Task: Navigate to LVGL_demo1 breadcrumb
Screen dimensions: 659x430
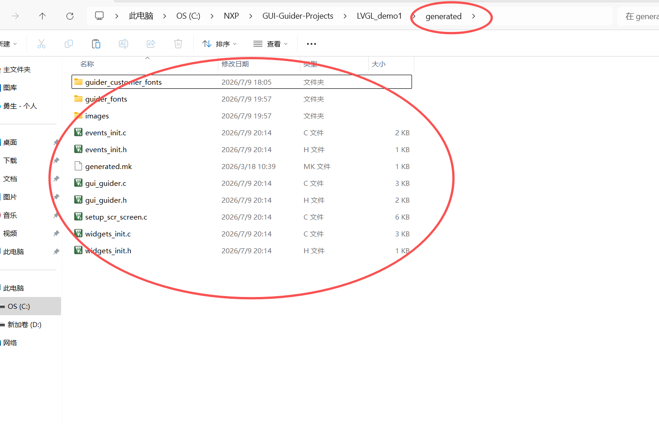Action: [379, 16]
